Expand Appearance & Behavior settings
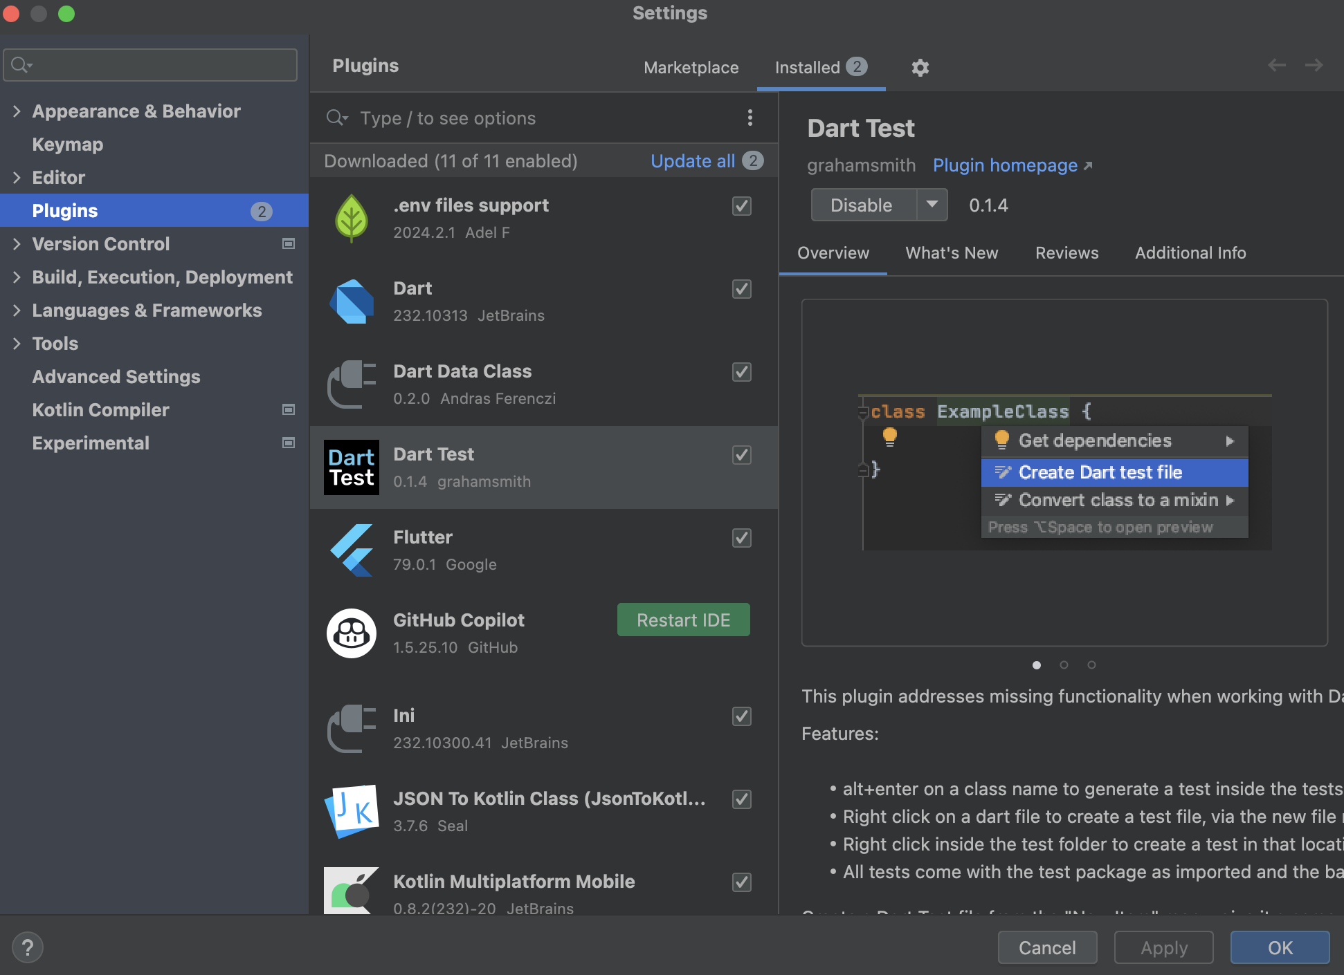 point(17,111)
